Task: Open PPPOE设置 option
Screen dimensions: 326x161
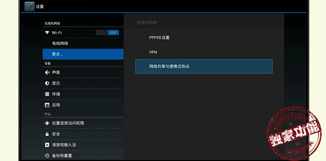Action: tap(204, 38)
